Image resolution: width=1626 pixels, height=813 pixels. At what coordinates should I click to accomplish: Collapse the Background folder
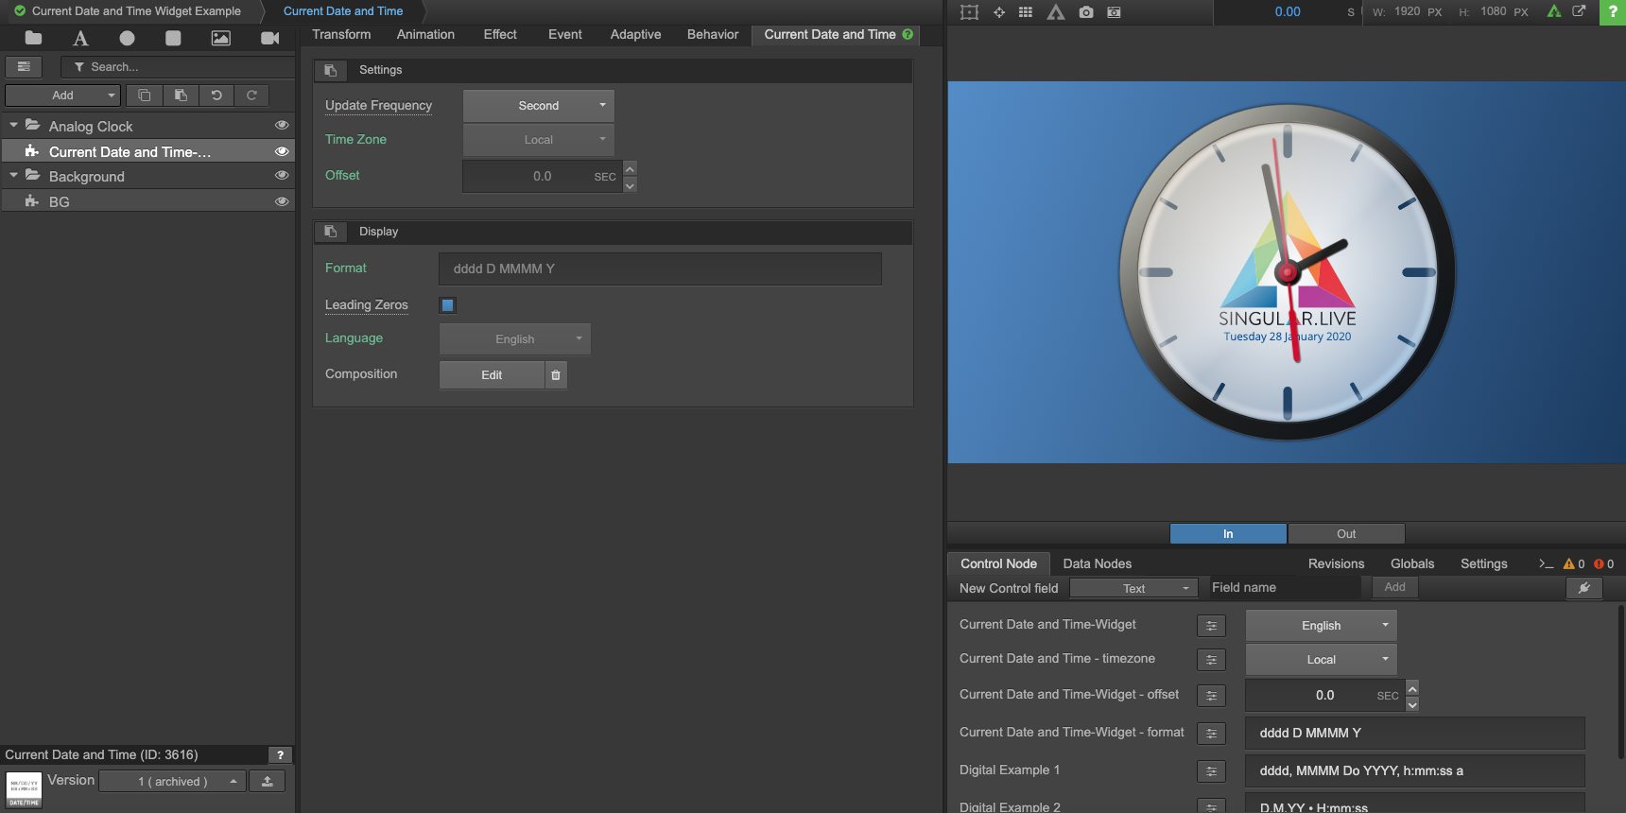tap(13, 176)
